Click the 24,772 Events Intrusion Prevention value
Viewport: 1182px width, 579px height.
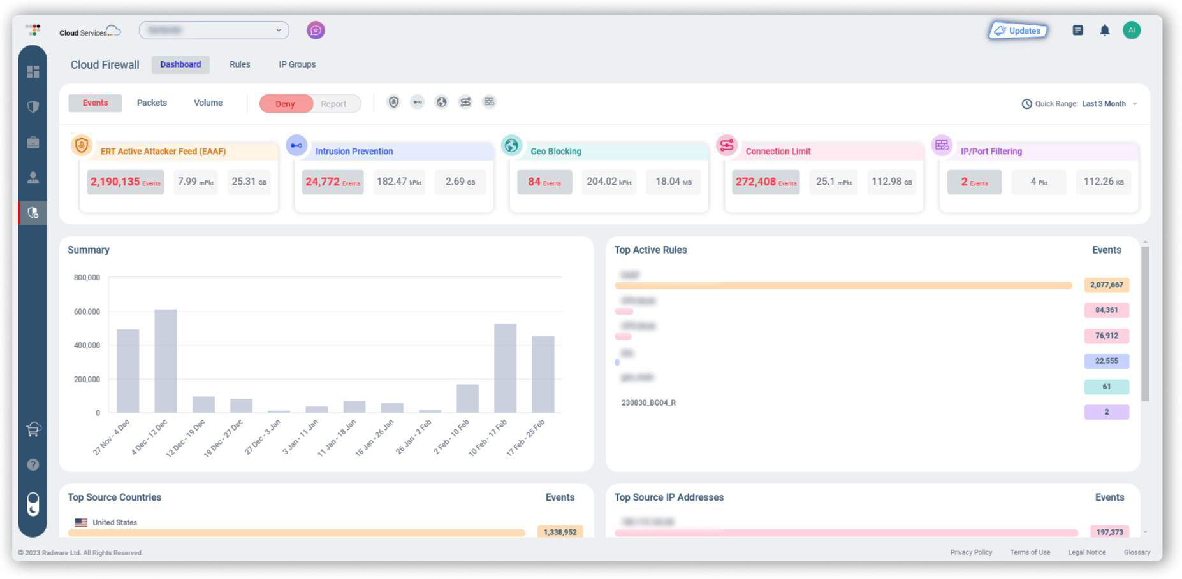pos(332,182)
